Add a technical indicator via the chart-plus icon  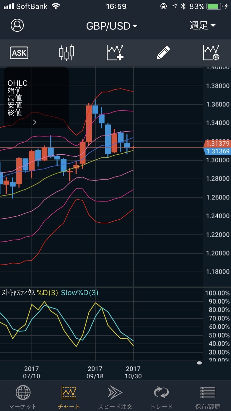point(115,53)
